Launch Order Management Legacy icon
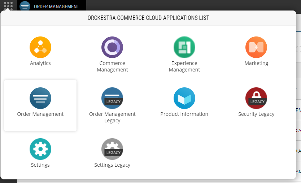The image size is (301, 183). click(112, 98)
